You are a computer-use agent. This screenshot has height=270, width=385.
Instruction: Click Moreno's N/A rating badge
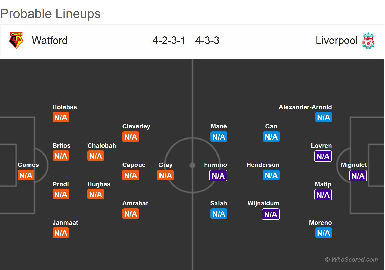pos(324,233)
